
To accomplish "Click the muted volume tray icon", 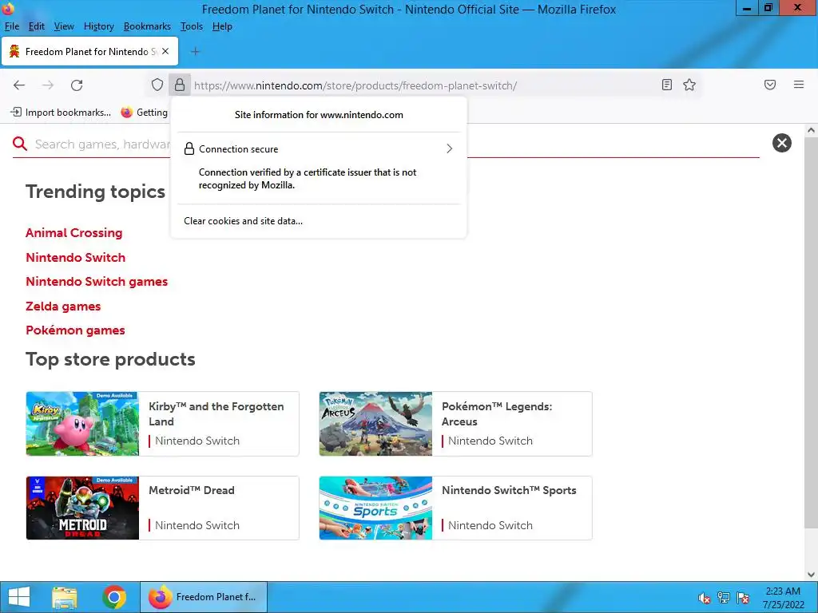I will pos(705,598).
